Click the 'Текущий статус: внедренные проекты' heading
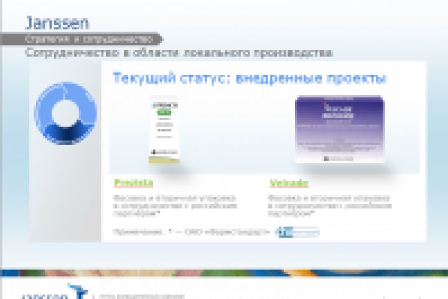The height and width of the screenshot is (299, 448). (250, 78)
